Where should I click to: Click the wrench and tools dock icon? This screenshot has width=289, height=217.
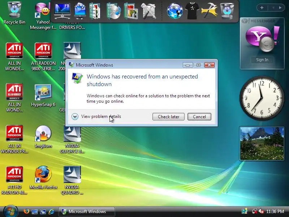click(x=148, y=11)
